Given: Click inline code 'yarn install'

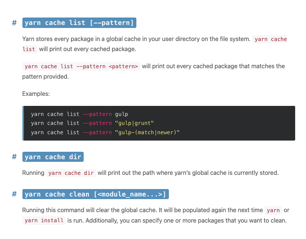Looking at the screenshot, I should pyautogui.click(x=44, y=220).
